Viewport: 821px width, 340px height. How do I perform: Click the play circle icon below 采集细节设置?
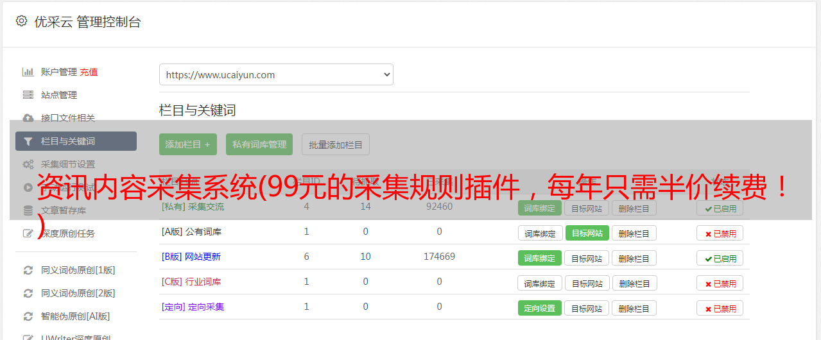[28, 187]
